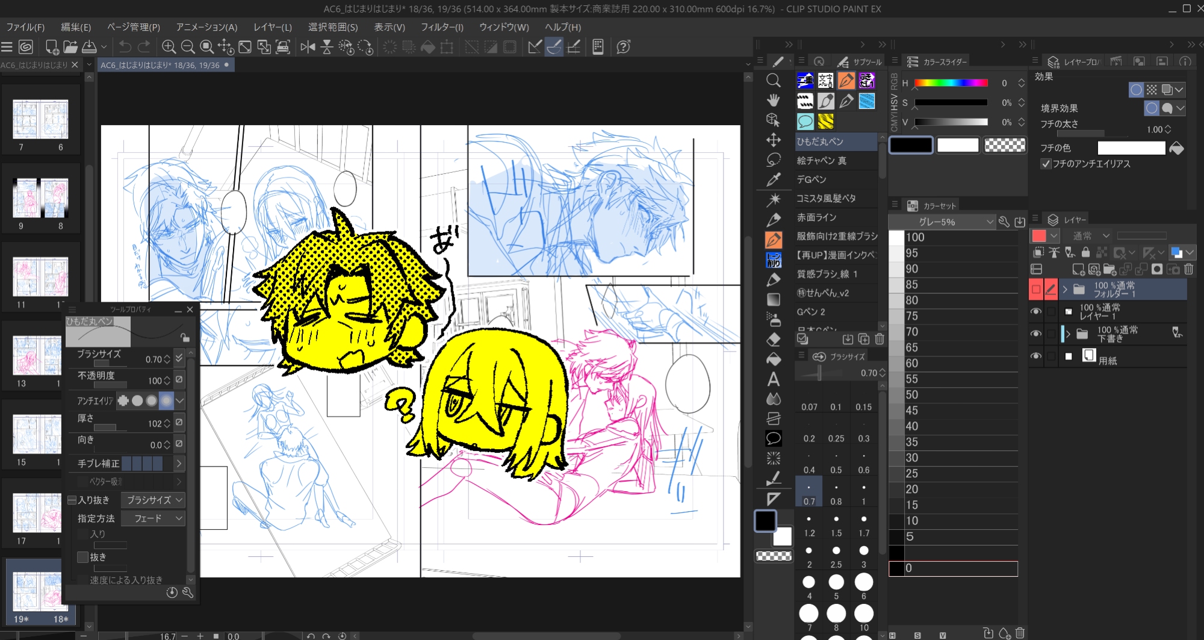
Task: Click the Flip horizontal toolbar icon
Action: [x=308, y=47]
